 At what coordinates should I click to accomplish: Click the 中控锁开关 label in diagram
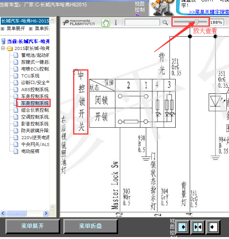coord(81,102)
